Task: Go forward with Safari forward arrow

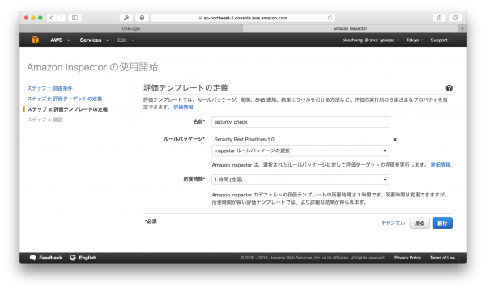Action: pyautogui.click(x=61, y=18)
